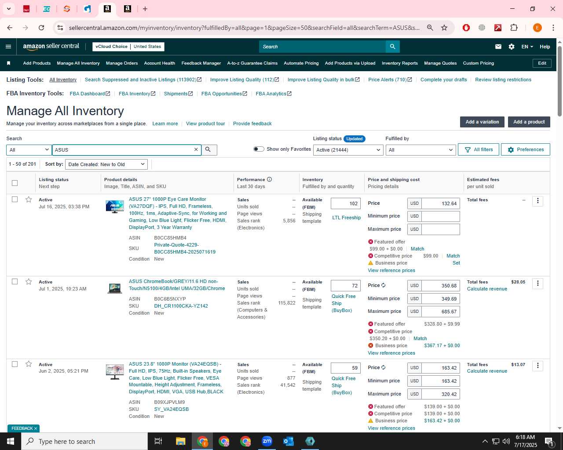563x450 pixels.
Task: Click View product tour link
Action: pyautogui.click(x=205, y=123)
